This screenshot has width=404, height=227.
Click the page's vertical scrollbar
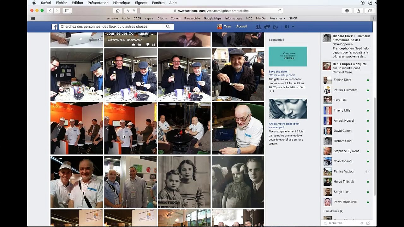pos(375,147)
